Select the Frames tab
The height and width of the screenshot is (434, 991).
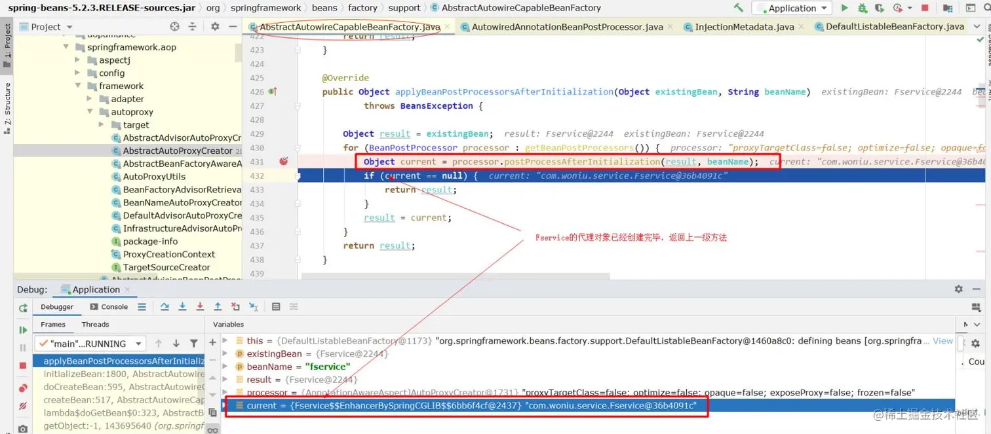coord(53,324)
